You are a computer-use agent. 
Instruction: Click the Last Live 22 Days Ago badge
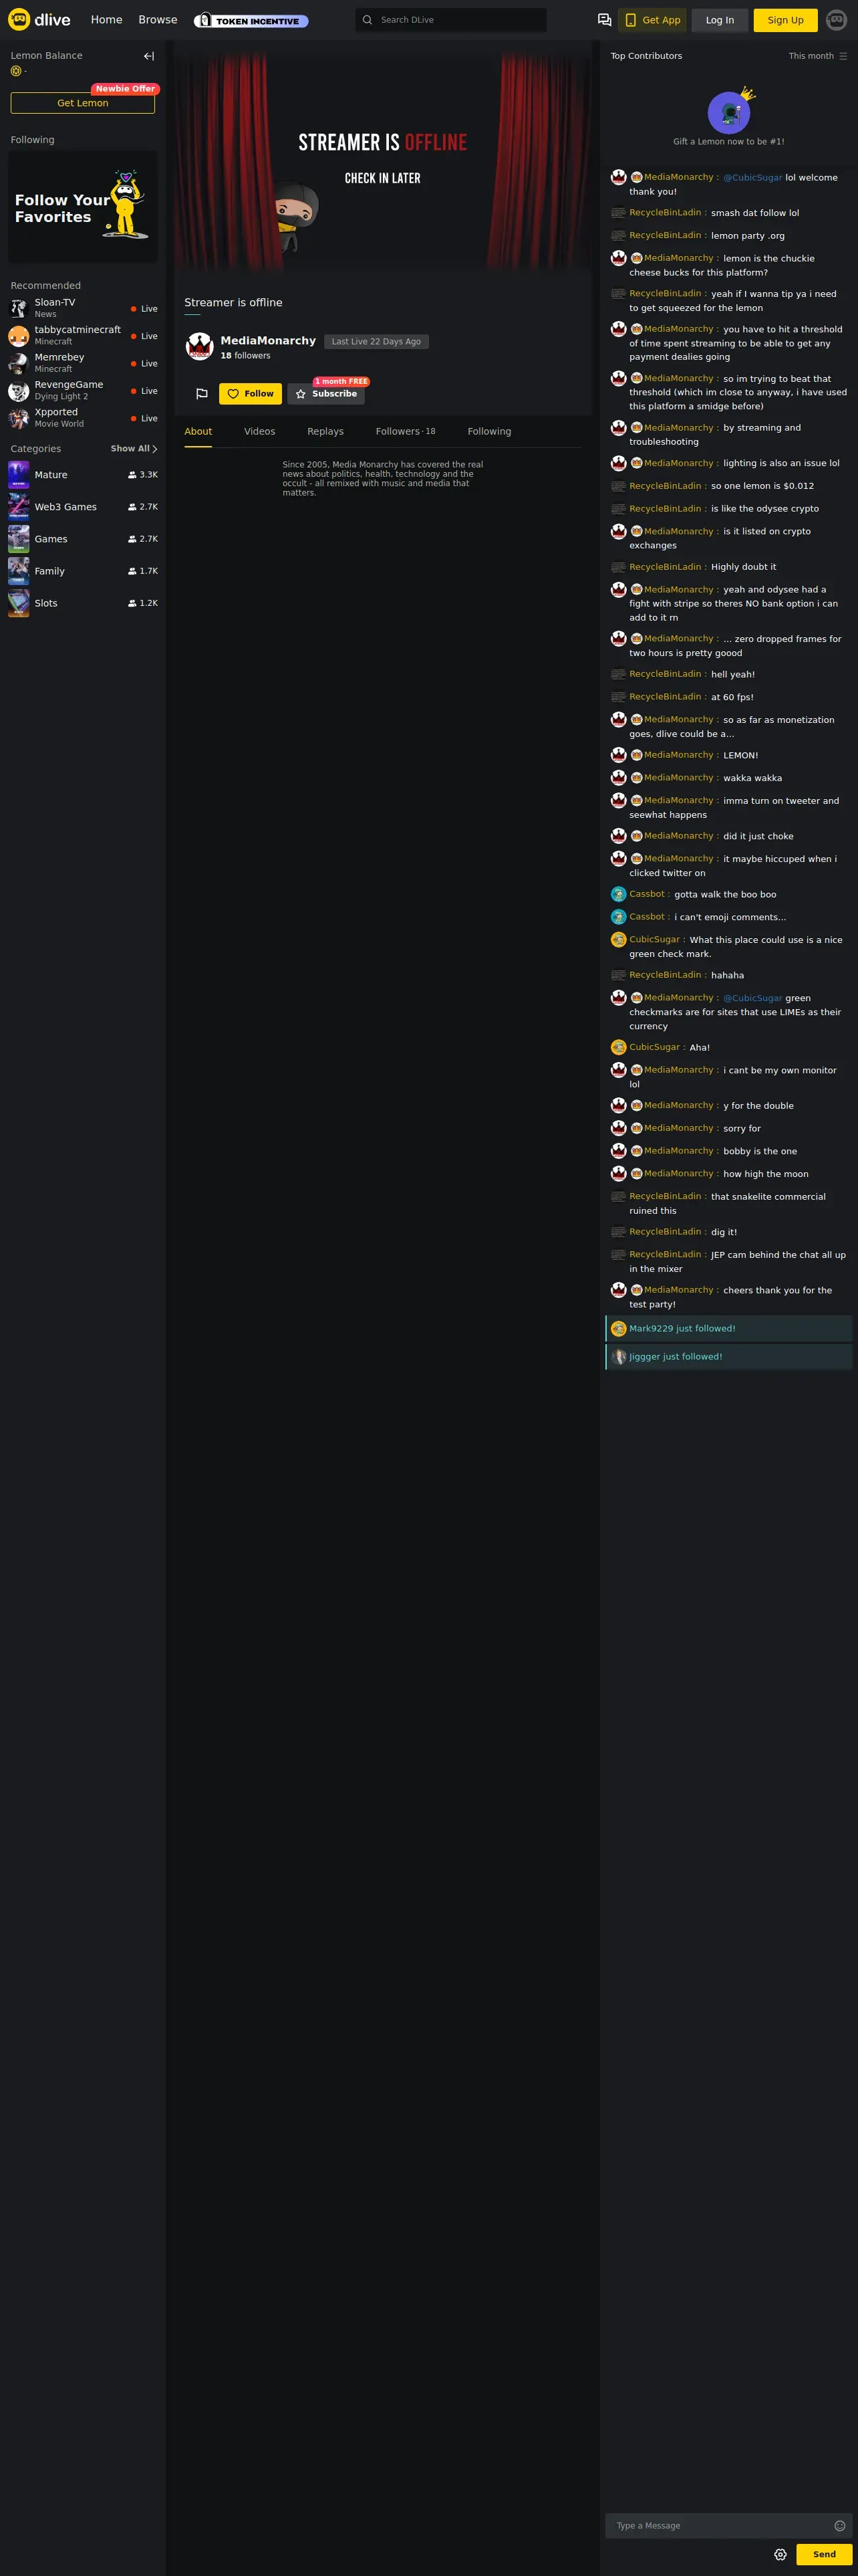point(377,342)
